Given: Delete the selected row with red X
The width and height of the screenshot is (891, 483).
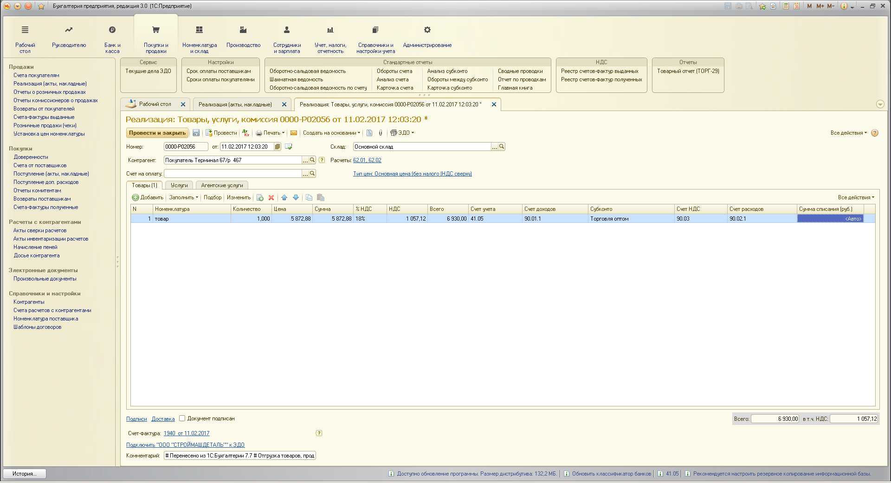Looking at the screenshot, I should click(271, 198).
